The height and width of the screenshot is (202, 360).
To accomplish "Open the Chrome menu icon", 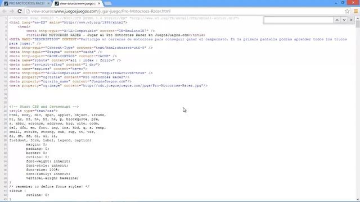I will (355, 11).
